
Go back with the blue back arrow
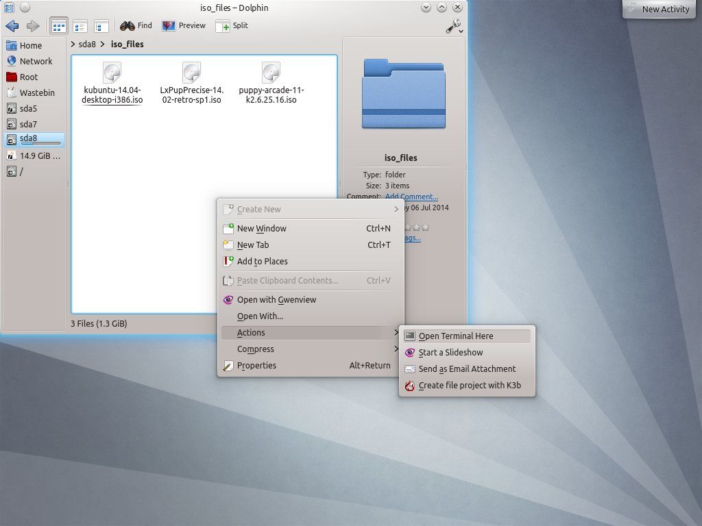12,26
